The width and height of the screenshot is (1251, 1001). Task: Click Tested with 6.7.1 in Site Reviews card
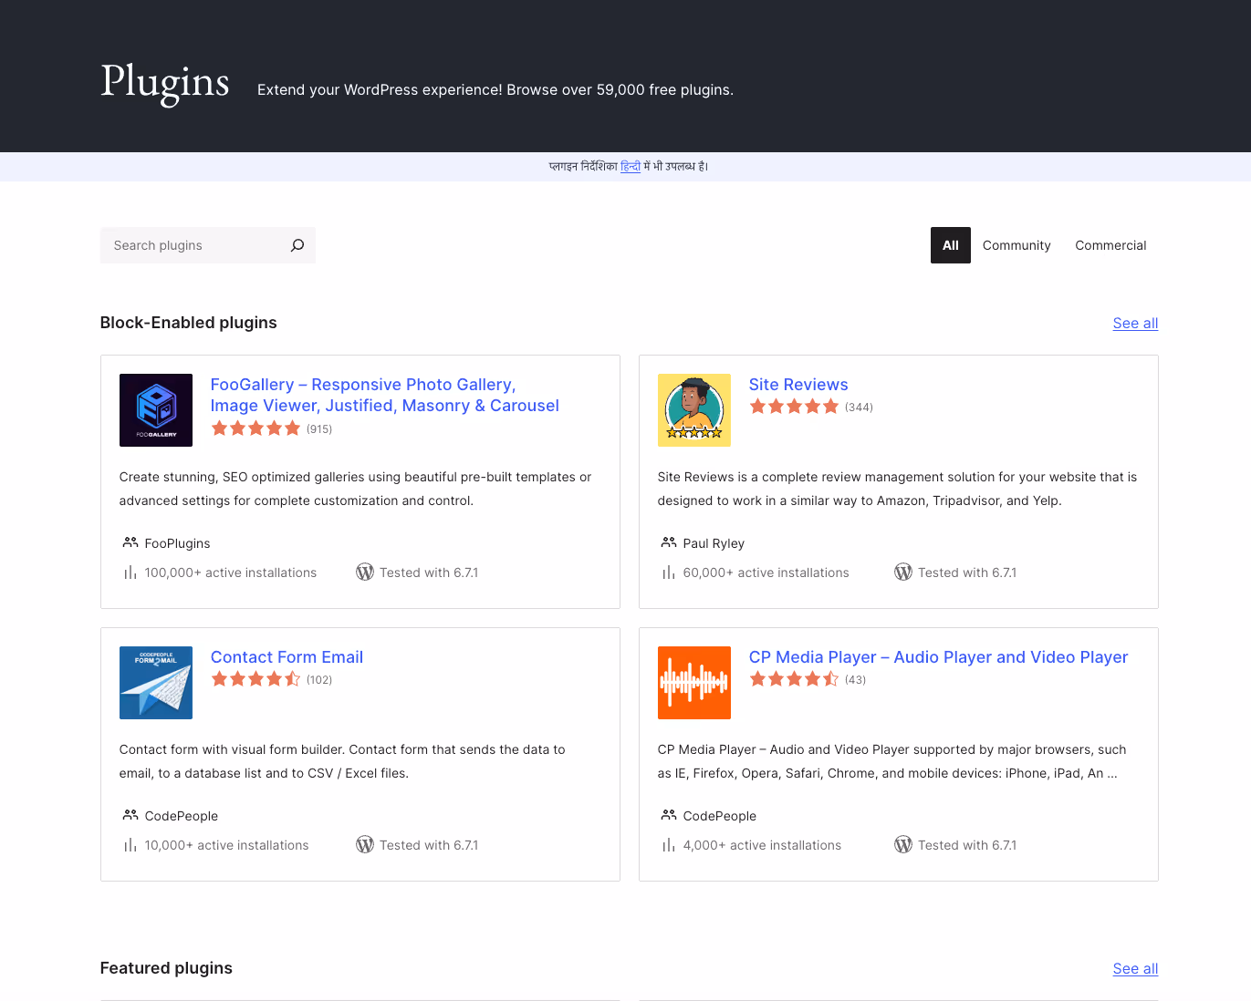click(x=967, y=573)
